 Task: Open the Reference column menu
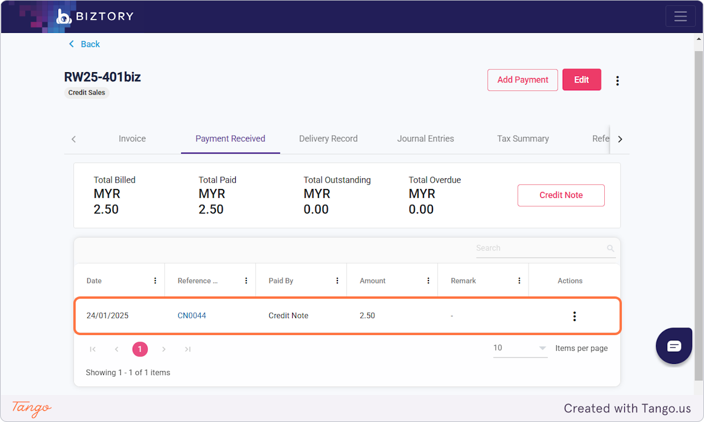(x=246, y=281)
